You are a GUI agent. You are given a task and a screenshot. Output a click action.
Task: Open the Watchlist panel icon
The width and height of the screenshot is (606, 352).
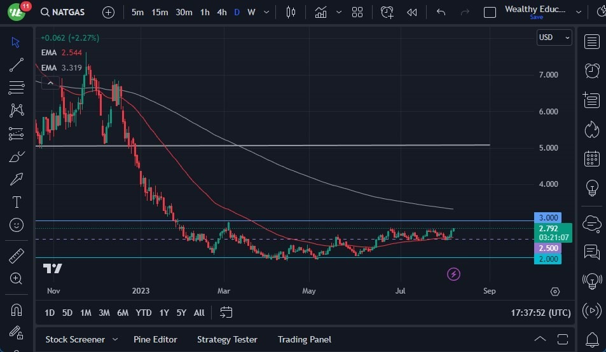coord(591,42)
